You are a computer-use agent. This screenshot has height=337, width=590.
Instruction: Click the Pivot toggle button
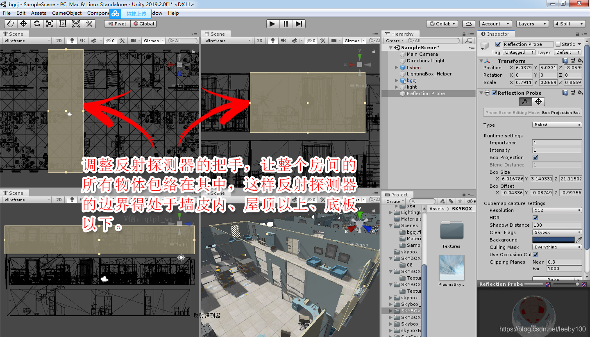[x=117, y=24]
